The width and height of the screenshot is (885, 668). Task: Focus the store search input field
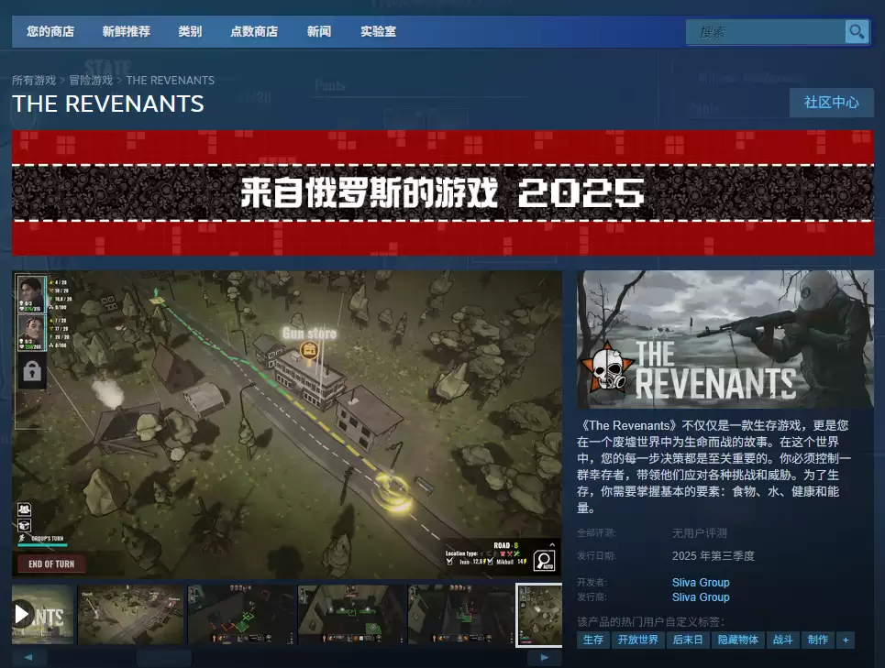766,32
